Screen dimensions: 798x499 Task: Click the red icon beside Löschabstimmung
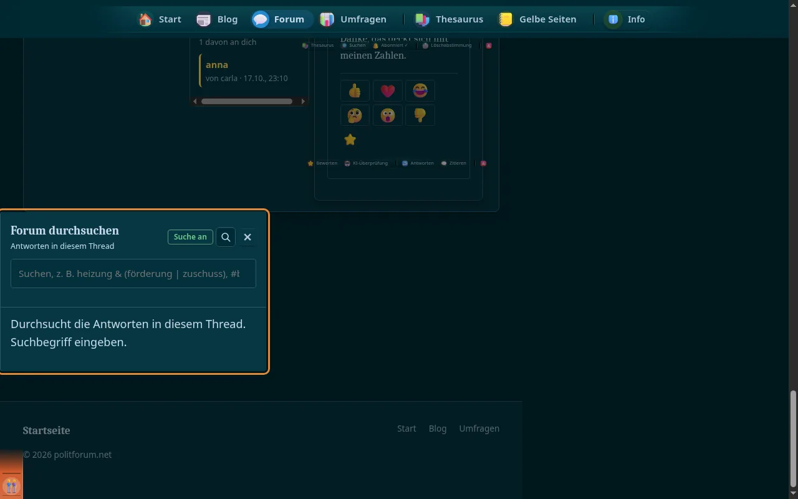489,46
